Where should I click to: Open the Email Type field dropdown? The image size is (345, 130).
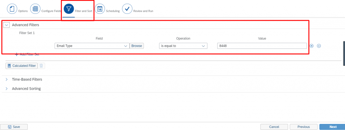click(92, 46)
